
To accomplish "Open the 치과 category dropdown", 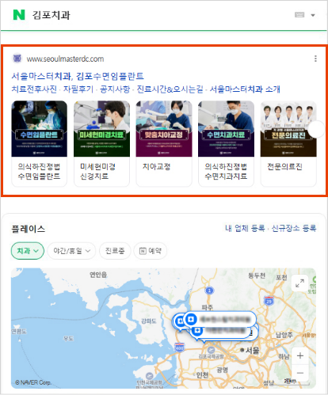I will tap(28, 251).
